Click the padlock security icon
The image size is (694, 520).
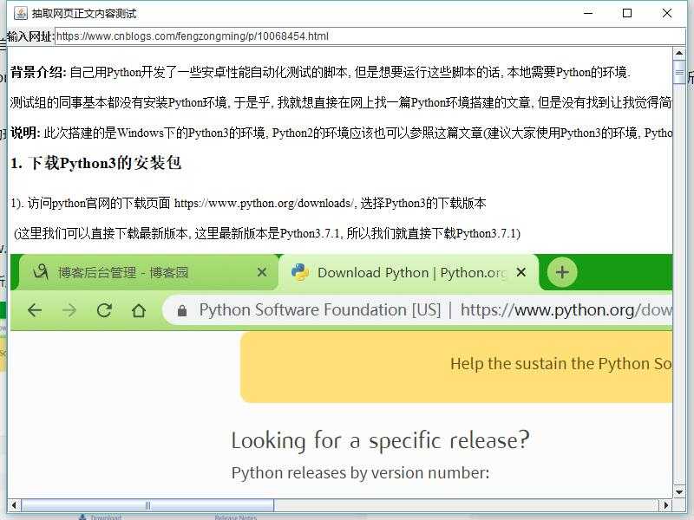coord(182,311)
